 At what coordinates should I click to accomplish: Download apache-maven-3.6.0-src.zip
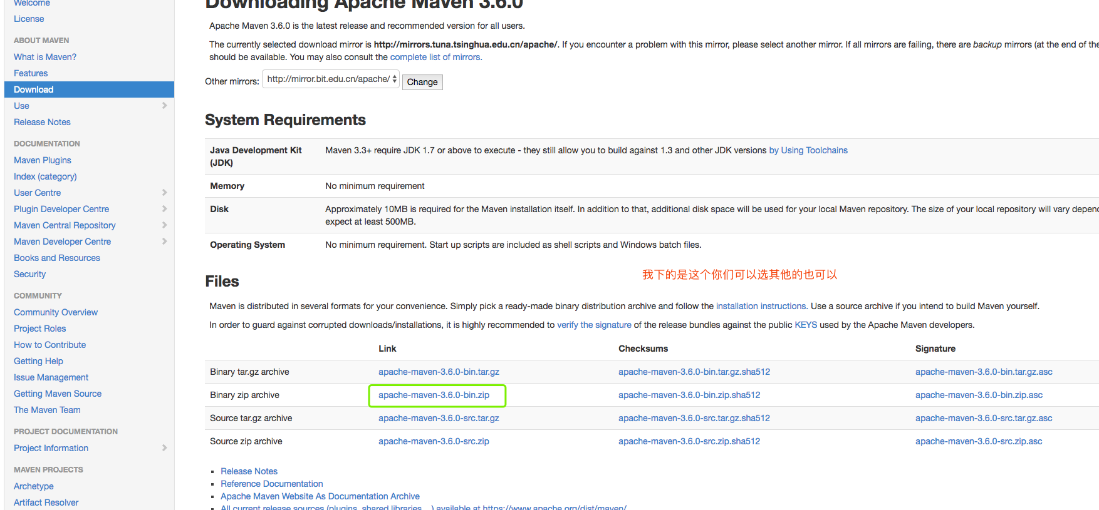[434, 441]
